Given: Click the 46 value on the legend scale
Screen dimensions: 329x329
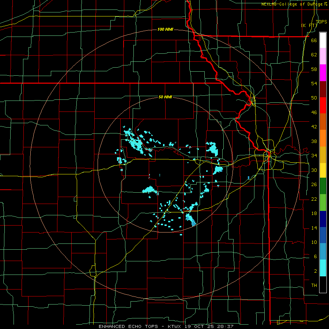Looking at the screenshot, I should [314, 113].
